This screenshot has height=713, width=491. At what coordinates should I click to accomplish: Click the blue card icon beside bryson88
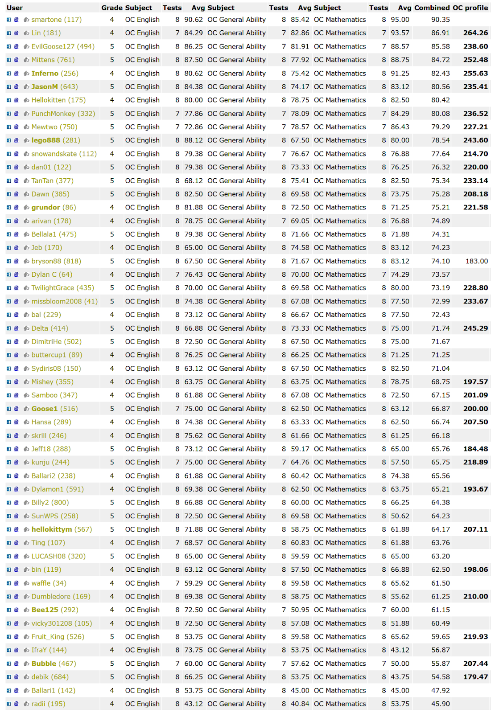(9, 261)
